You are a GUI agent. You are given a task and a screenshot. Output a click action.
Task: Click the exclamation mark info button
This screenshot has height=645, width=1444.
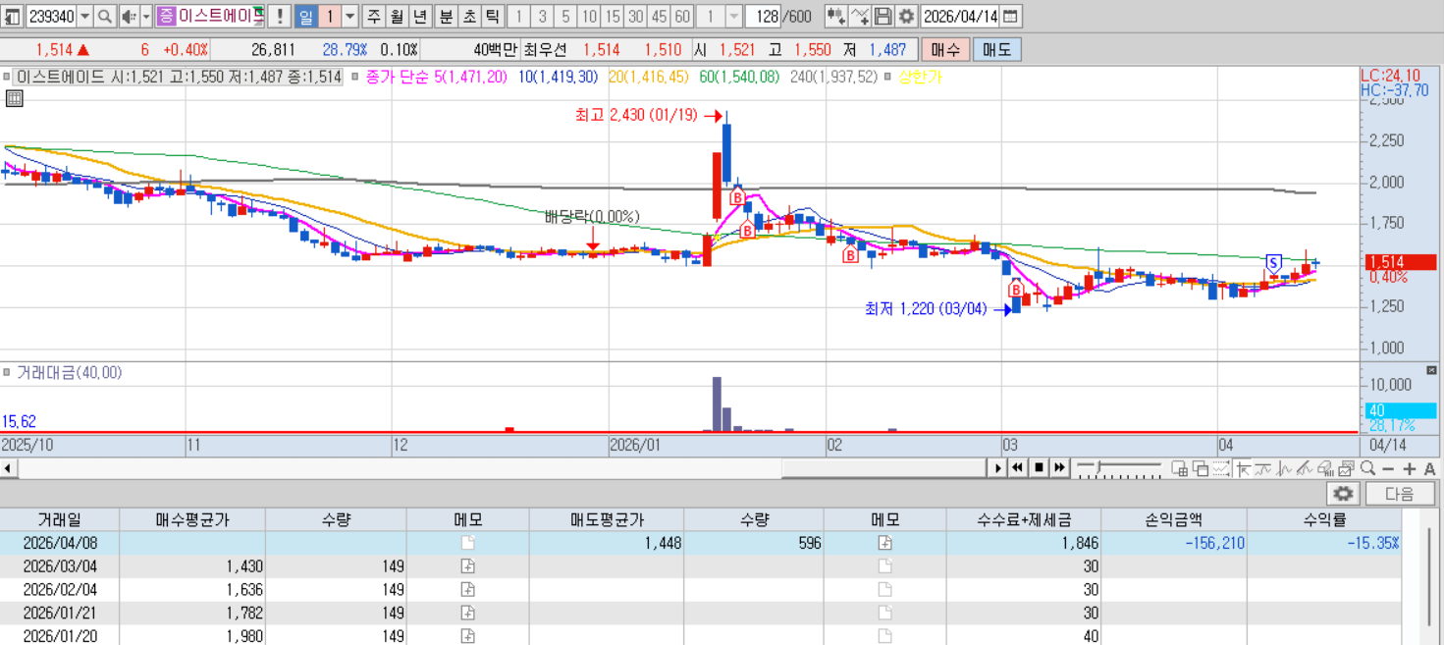coord(280,16)
